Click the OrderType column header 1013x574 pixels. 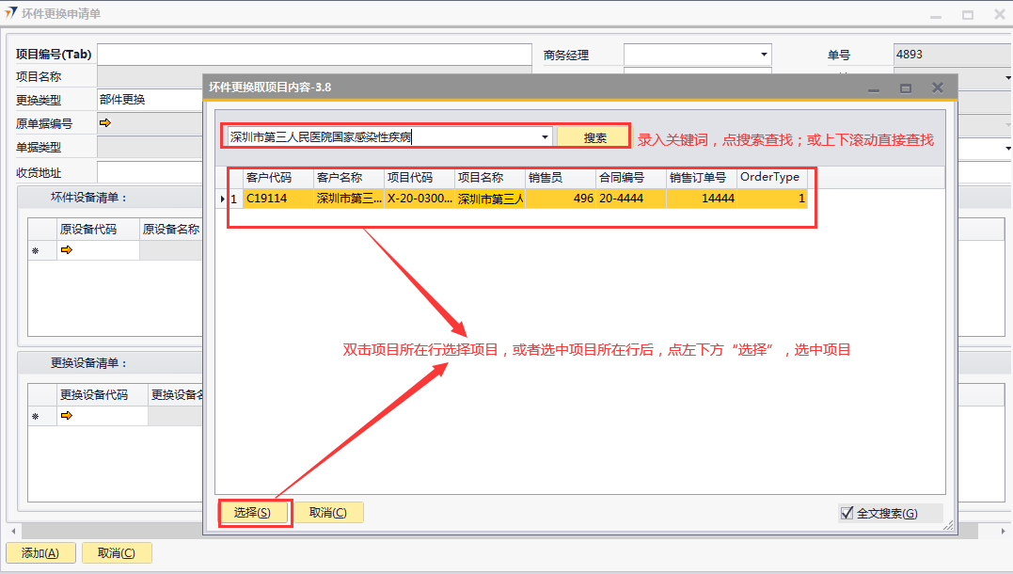point(771,177)
